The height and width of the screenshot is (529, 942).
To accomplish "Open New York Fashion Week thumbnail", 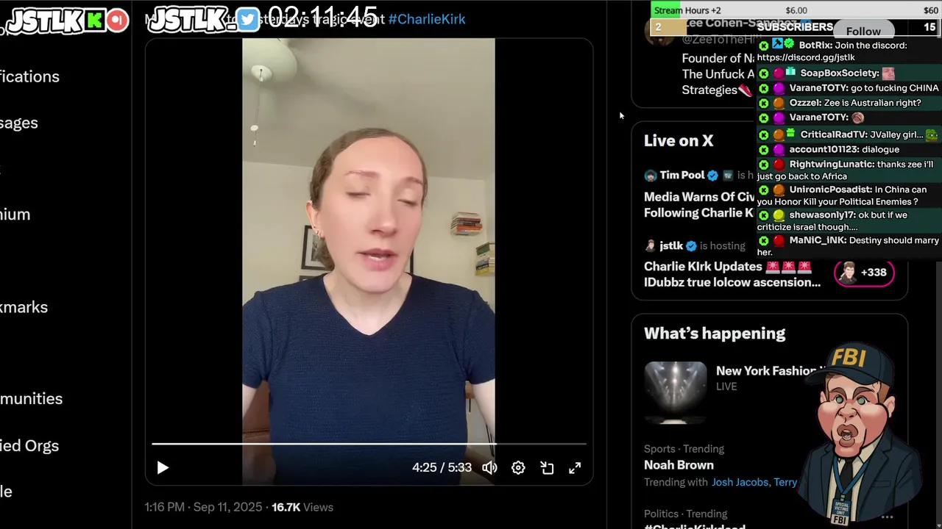I will pos(675,392).
